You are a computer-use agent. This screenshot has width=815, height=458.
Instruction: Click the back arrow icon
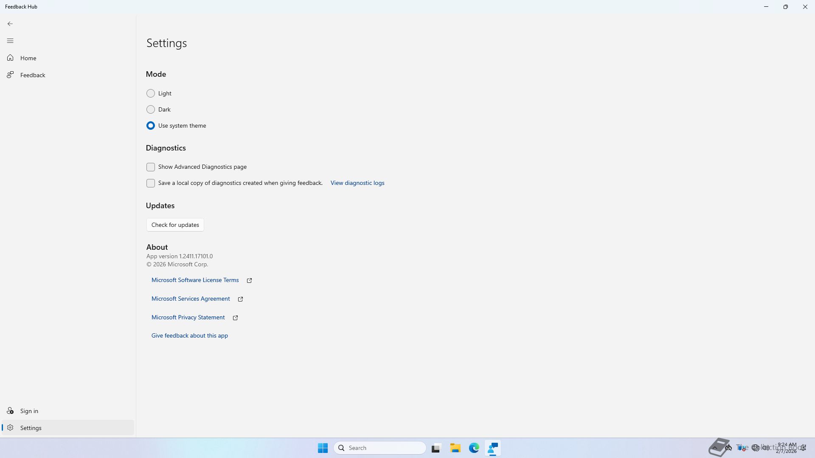click(x=10, y=24)
